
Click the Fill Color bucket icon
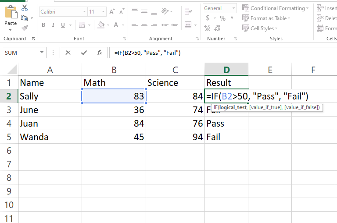pos(101,25)
